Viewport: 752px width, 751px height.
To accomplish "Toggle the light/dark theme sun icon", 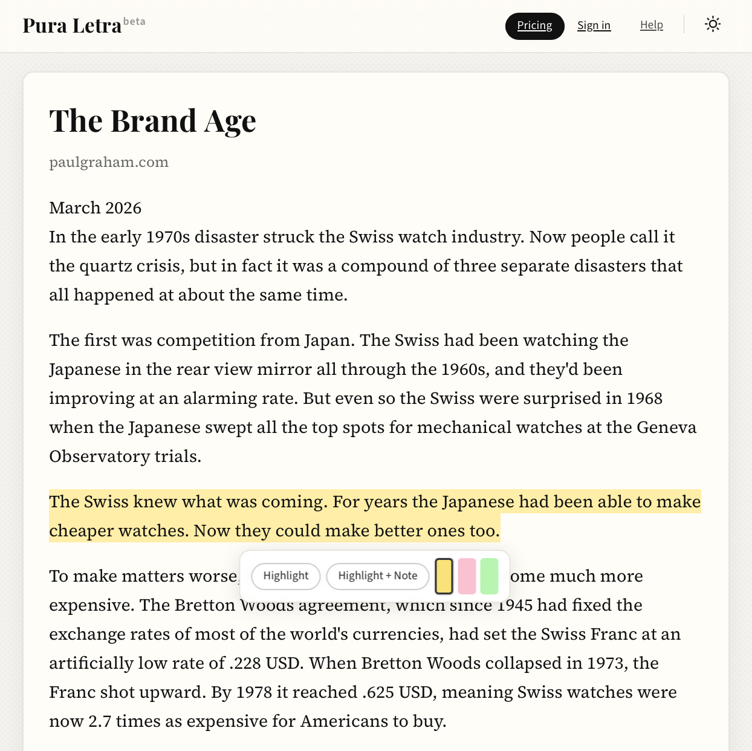I will [713, 25].
